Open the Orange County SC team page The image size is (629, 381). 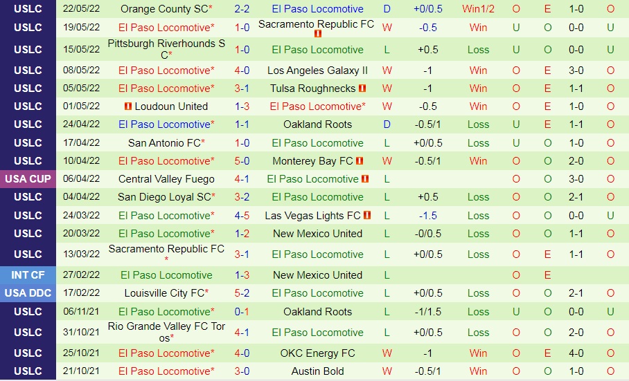(163, 9)
